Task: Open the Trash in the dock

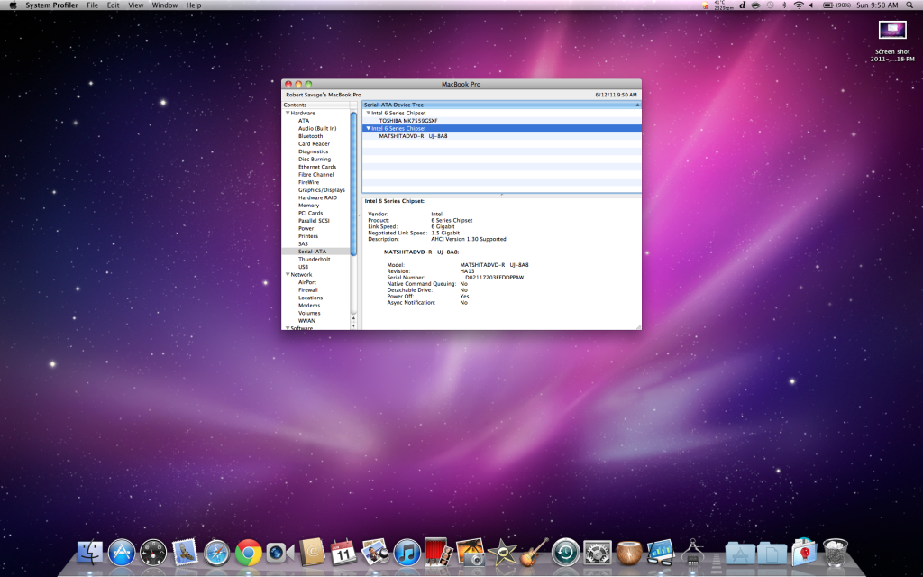Action: [836, 552]
